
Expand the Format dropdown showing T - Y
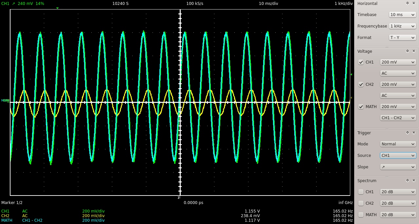(402, 38)
